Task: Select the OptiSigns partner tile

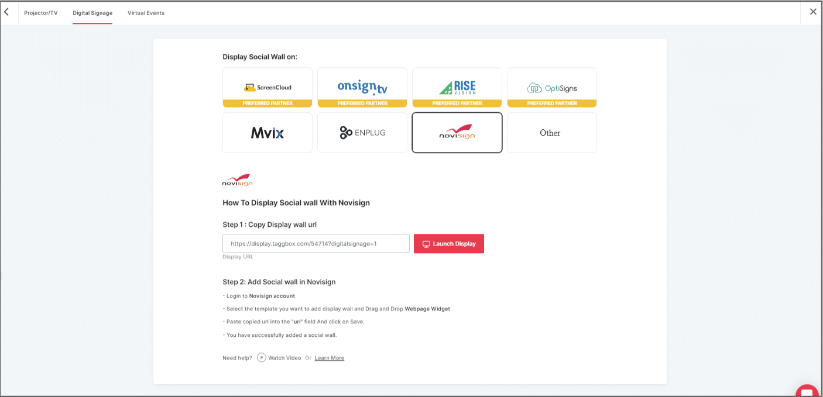Action: (x=552, y=87)
